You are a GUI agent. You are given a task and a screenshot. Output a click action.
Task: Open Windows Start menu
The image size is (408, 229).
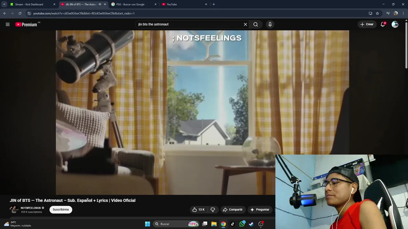click(148, 224)
